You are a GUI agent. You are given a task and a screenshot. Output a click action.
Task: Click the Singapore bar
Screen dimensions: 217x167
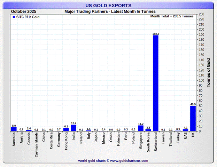pos(140,128)
